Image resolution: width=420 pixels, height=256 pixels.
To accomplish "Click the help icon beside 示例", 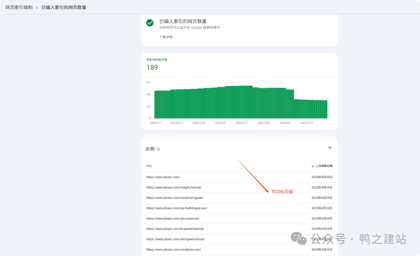I will (158, 149).
